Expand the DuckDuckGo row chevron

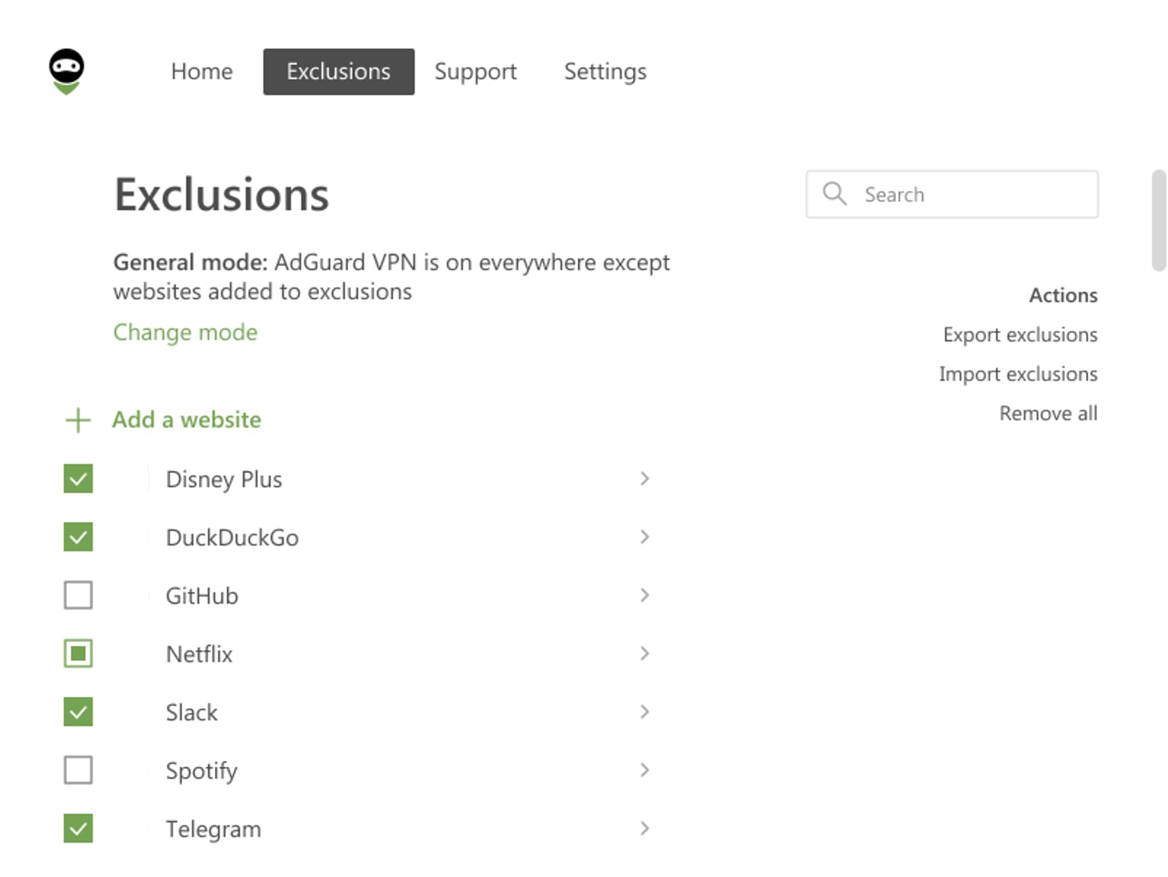(x=645, y=537)
